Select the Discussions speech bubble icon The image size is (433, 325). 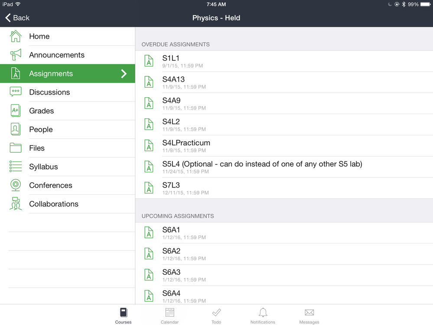pyautogui.click(x=16, y=92)
